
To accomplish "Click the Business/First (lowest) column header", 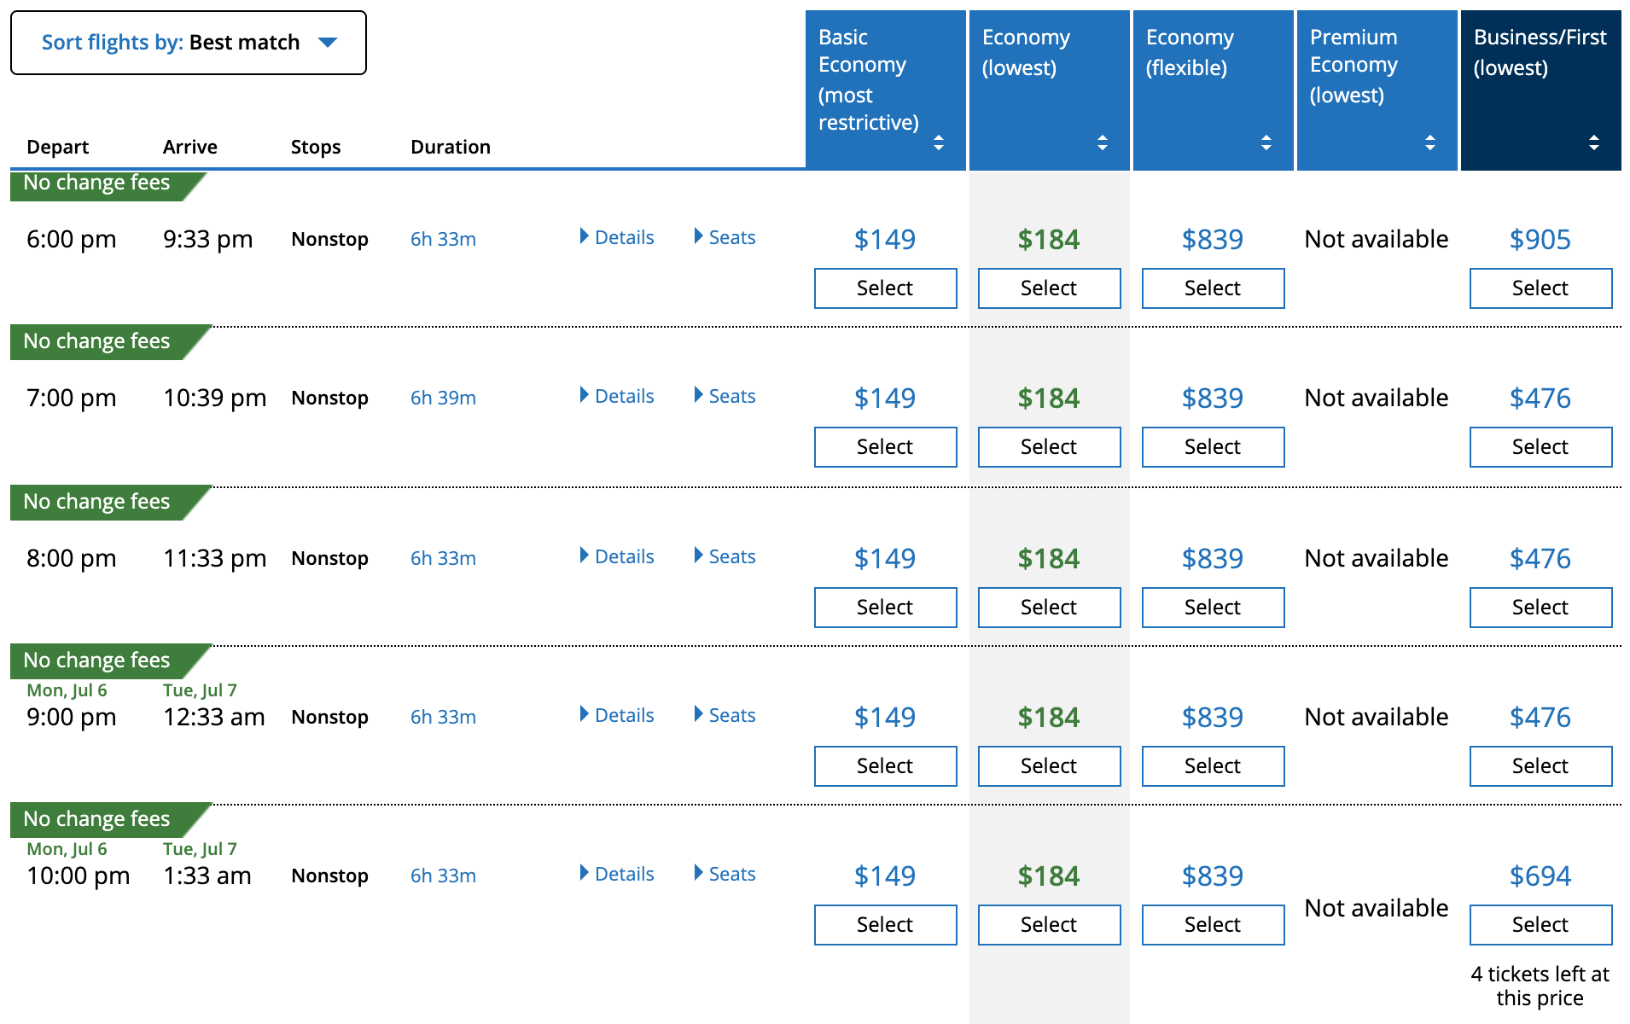I will coord(1541,90).
